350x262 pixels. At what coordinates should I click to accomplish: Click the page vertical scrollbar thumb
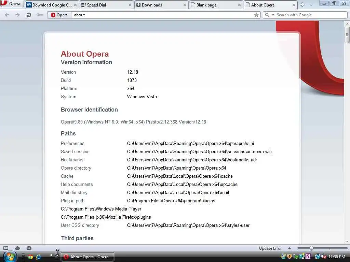click(x=347, y=35)
